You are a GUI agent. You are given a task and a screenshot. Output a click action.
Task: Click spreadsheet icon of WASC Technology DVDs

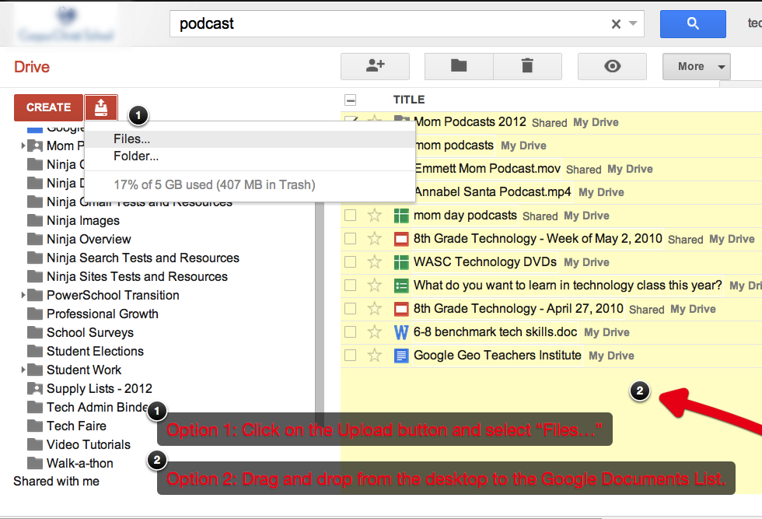[x=401, y=262]
